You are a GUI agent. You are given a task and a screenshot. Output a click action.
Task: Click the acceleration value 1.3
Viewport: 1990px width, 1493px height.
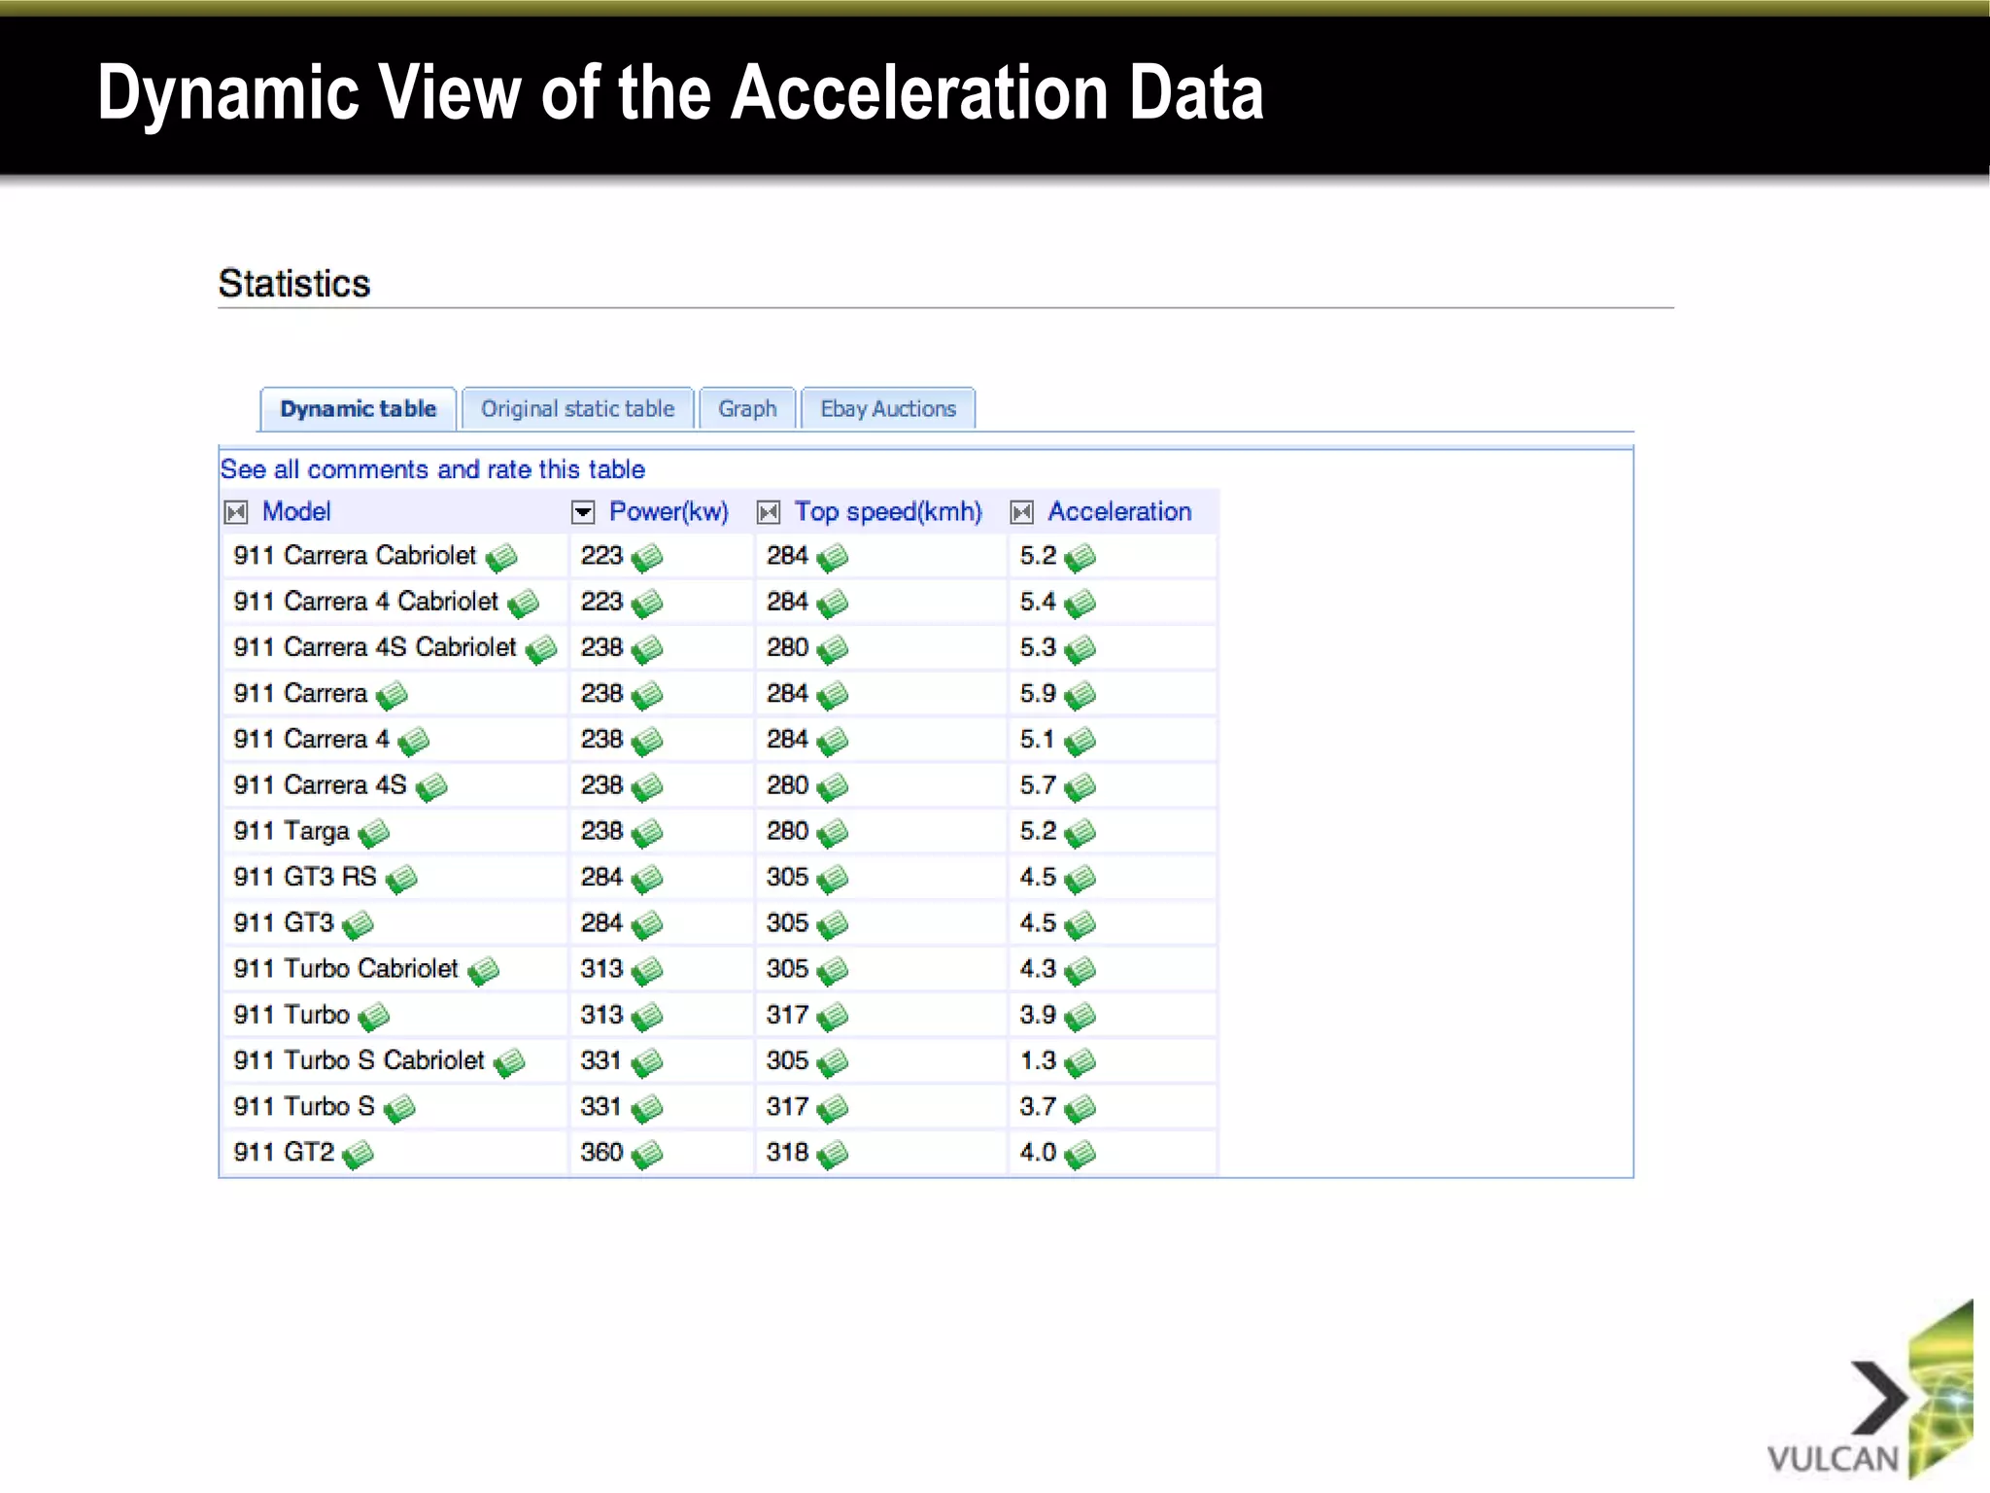[1038, 1059]
